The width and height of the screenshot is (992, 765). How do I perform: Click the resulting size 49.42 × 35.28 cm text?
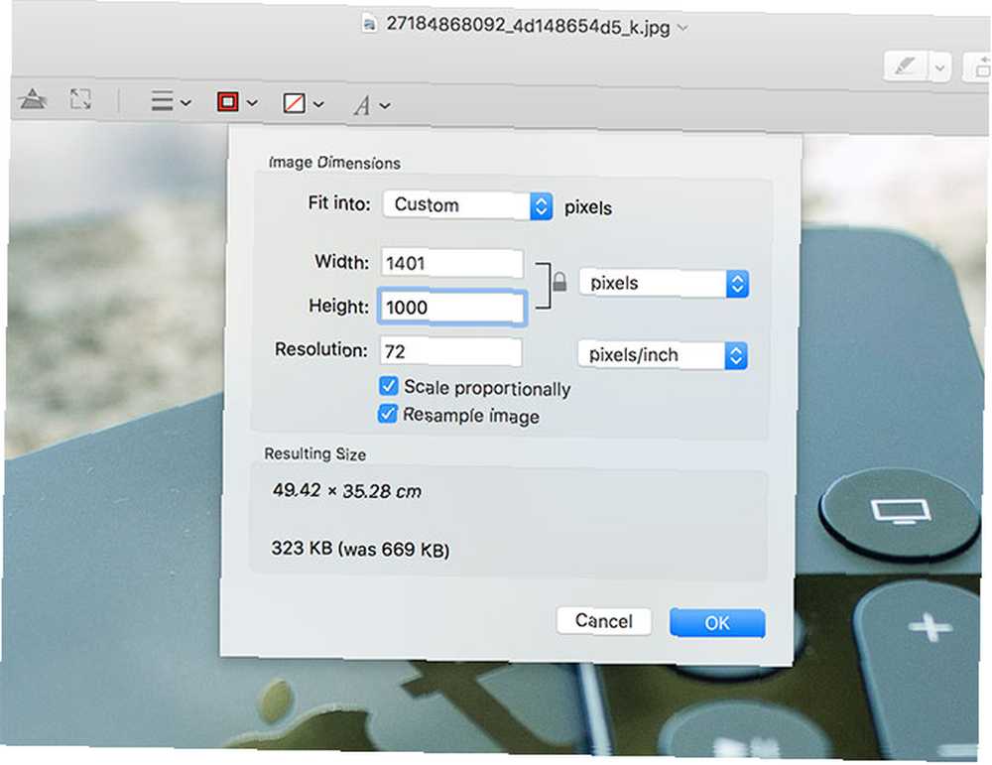pos(346,491)
